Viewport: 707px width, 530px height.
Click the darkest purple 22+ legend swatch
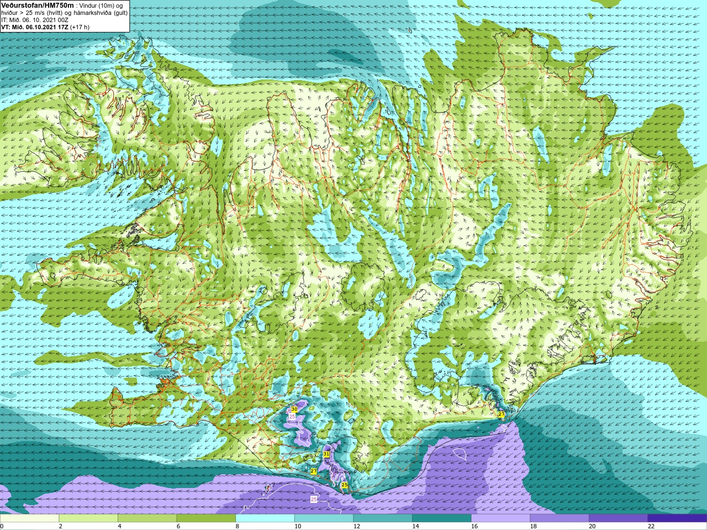pos(677,518)
